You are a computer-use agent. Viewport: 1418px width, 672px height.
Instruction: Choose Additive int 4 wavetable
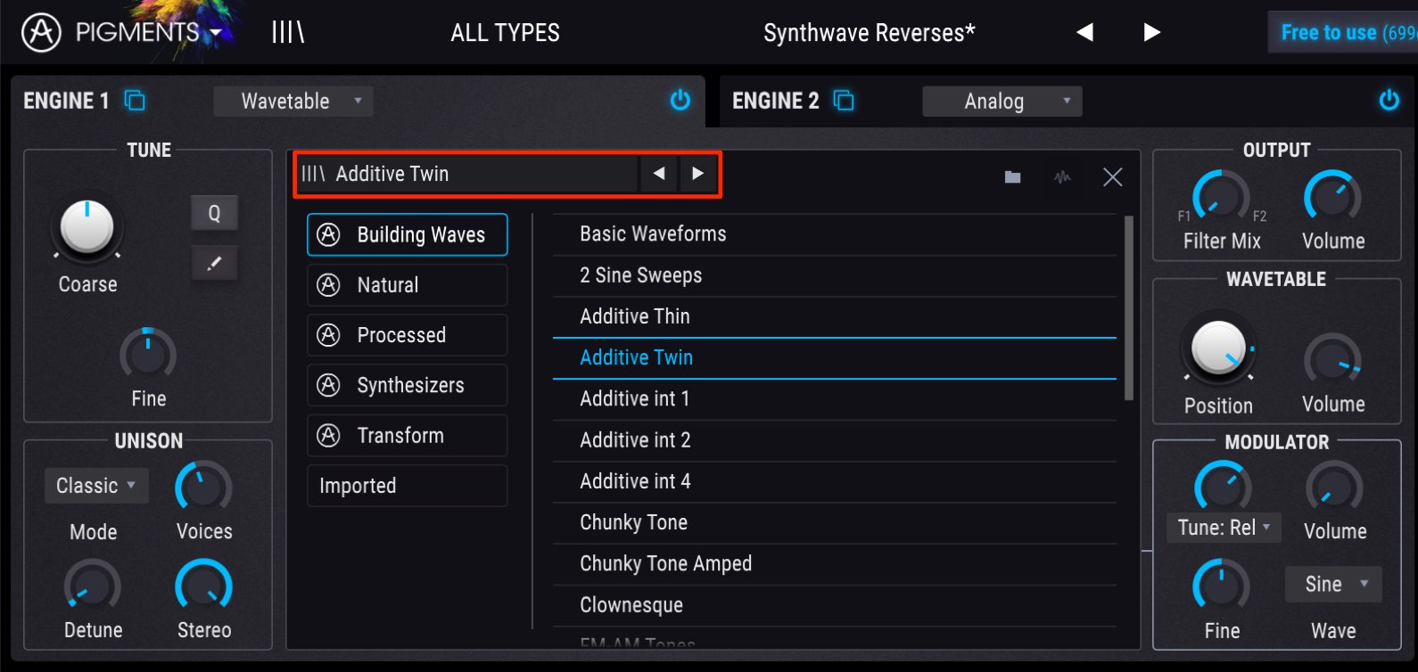click(835, 481)
